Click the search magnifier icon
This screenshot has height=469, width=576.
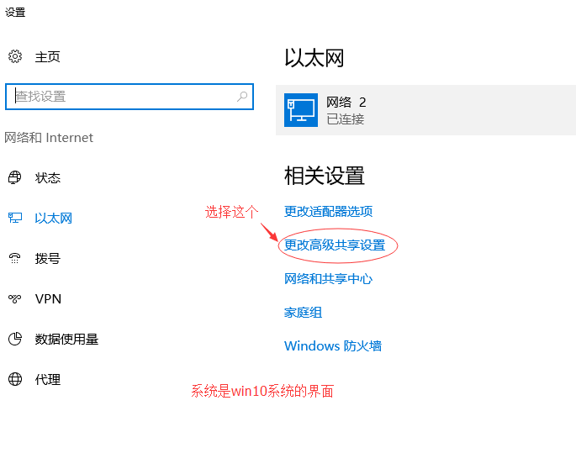tap(242, 97)
